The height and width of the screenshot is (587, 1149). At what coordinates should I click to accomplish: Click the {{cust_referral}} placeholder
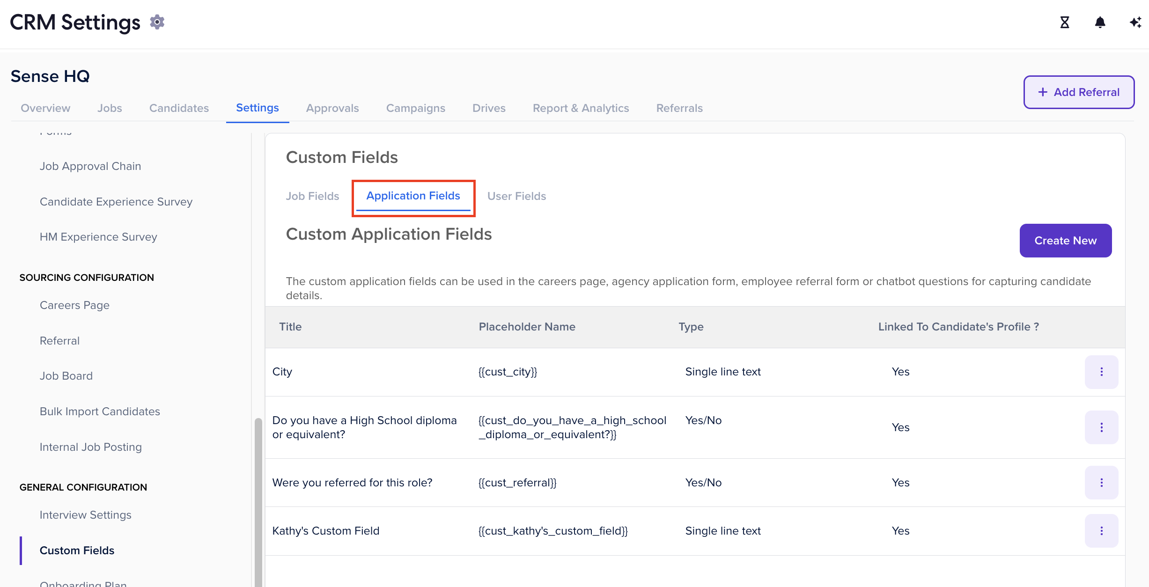(x=517, y=483)
